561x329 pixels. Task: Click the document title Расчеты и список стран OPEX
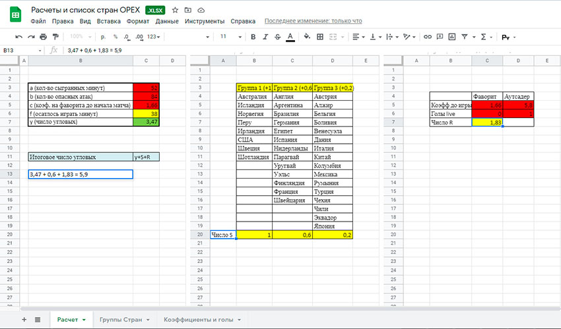(x=85, y=10)
